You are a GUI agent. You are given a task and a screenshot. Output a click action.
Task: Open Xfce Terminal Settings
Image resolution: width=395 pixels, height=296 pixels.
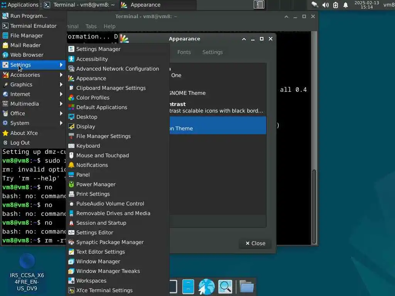[117, 290]
